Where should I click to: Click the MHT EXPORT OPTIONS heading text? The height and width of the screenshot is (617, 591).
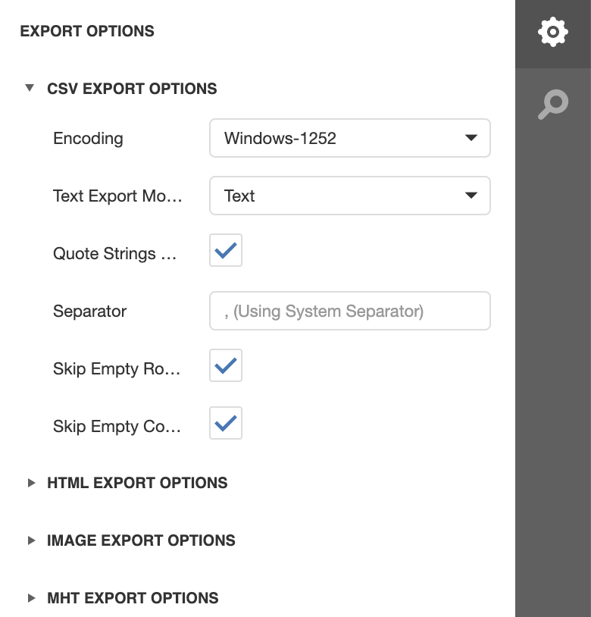(133, 598)
